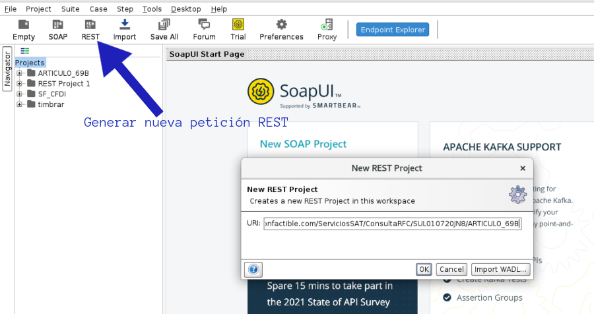Viewport: 594px width, 314px height.
Task: Cancel the New REST Project dialog
Action: coord(451,269)
